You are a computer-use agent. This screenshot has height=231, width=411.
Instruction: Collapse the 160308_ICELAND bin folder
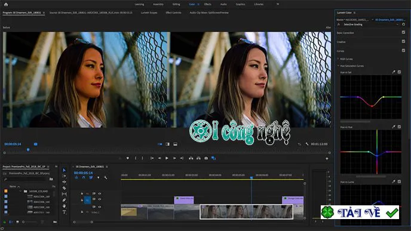coord(20,191)
